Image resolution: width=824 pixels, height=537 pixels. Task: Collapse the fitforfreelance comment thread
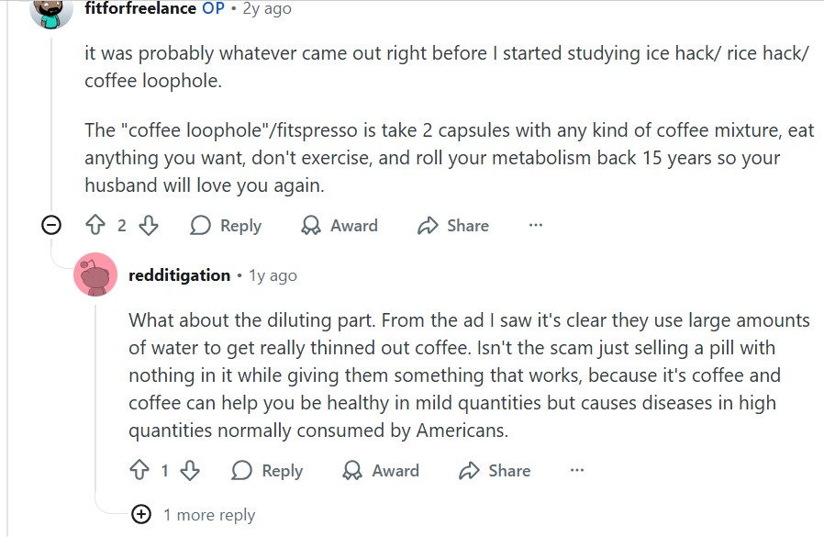click(x=52, y=226)
